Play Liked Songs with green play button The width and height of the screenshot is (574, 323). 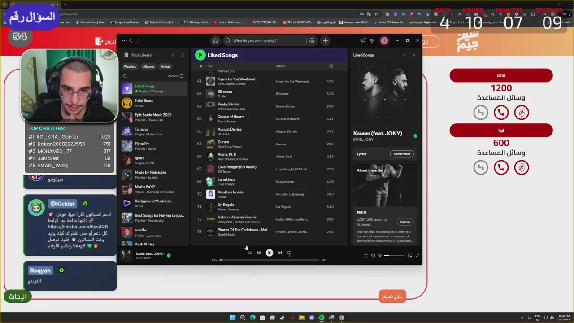(x=200, y=55)
